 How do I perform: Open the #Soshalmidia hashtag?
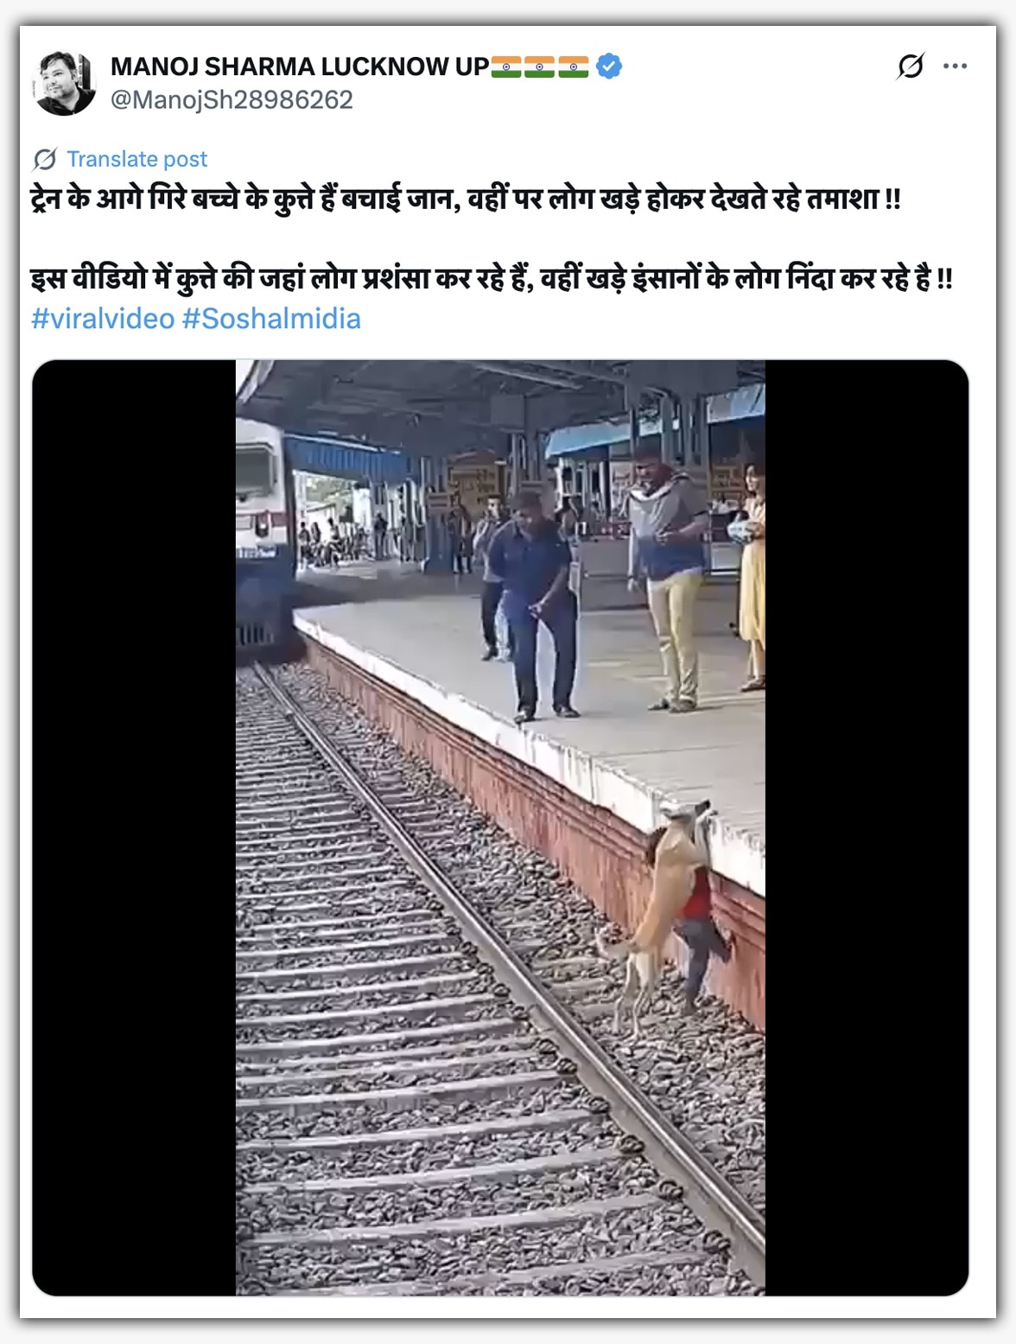pos(271,318)
